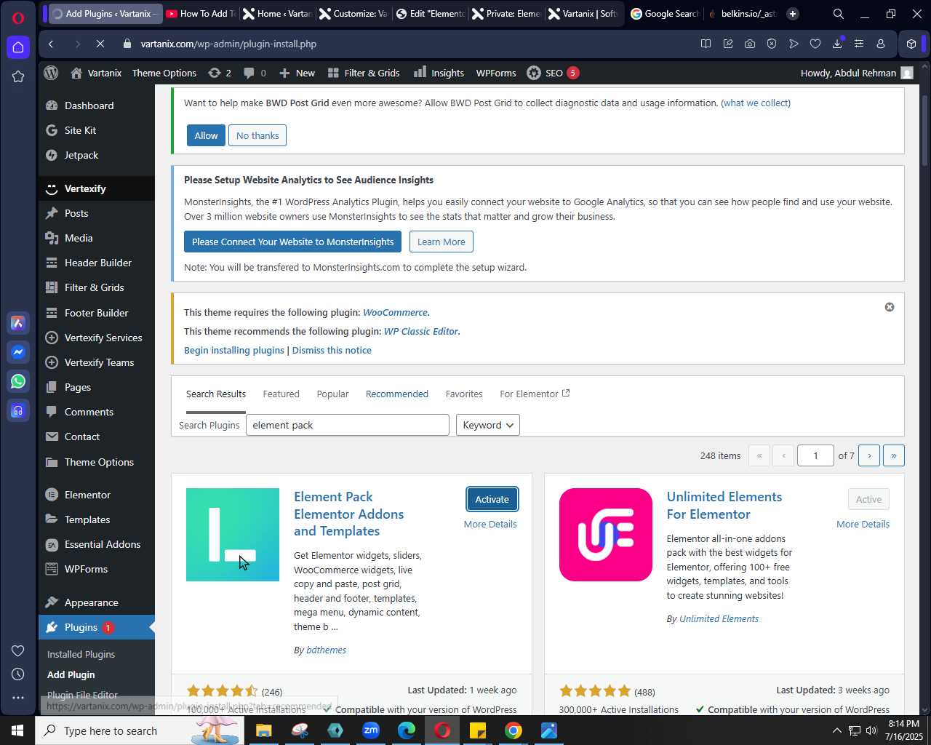Switch to Popular plugins tab
The width and height of the screenshot is (931, 745).
pyautogui.click(x=332, y=394)
